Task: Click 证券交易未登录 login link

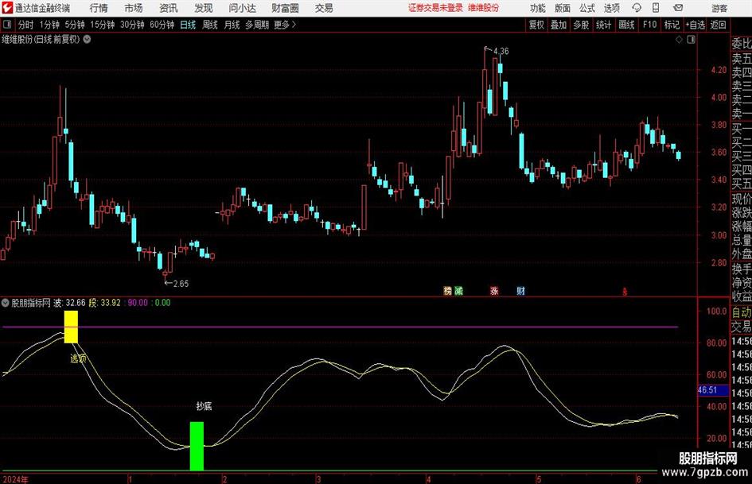Action: (x=435, y=8)
